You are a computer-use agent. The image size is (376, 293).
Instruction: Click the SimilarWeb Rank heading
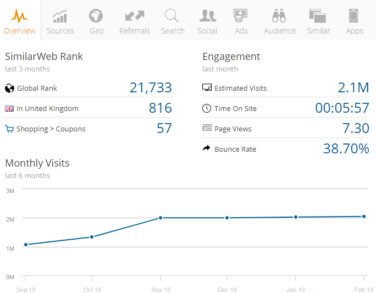(44, 57)
